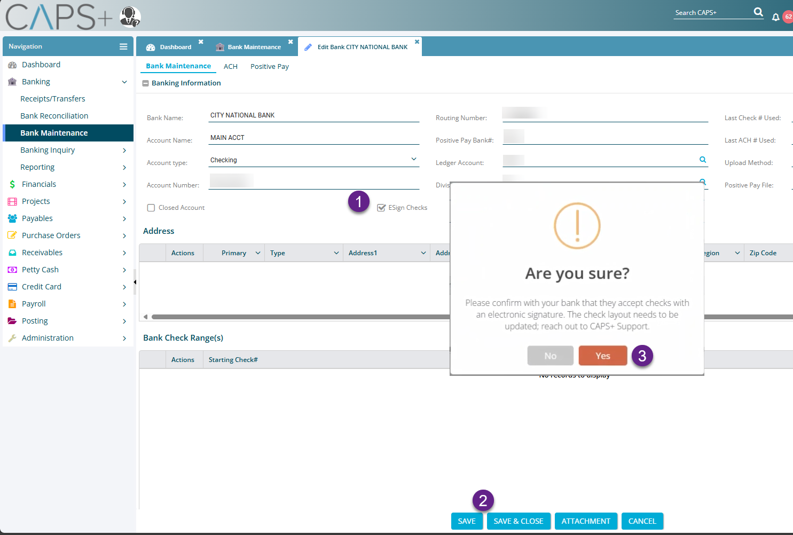Toggle the Closed Account checkbox
793x535 pixels.
click(151, 208)
